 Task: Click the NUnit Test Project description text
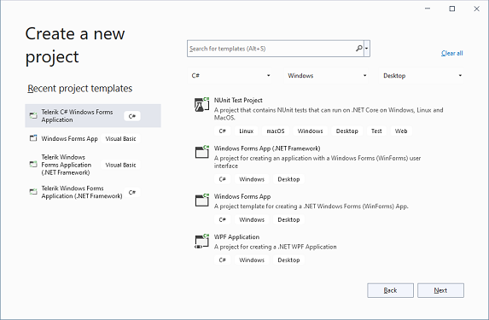coord(329,113)
